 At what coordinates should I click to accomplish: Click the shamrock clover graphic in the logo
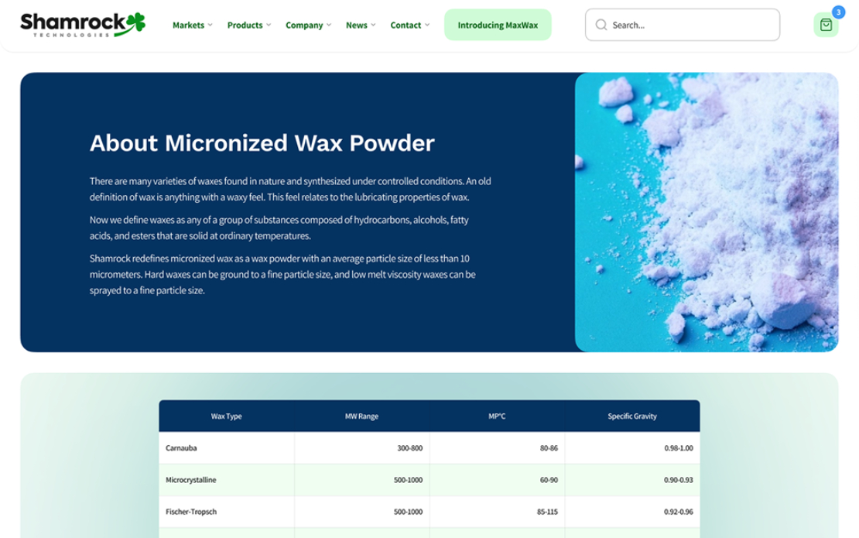coord(137,19)
